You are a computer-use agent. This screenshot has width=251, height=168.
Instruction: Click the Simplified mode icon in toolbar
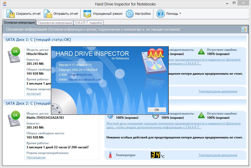[x=87, y=13]
